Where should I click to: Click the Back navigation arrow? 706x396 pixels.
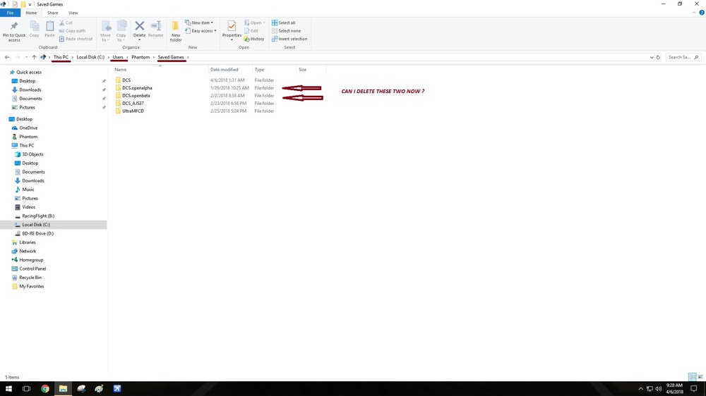(7, 57)
